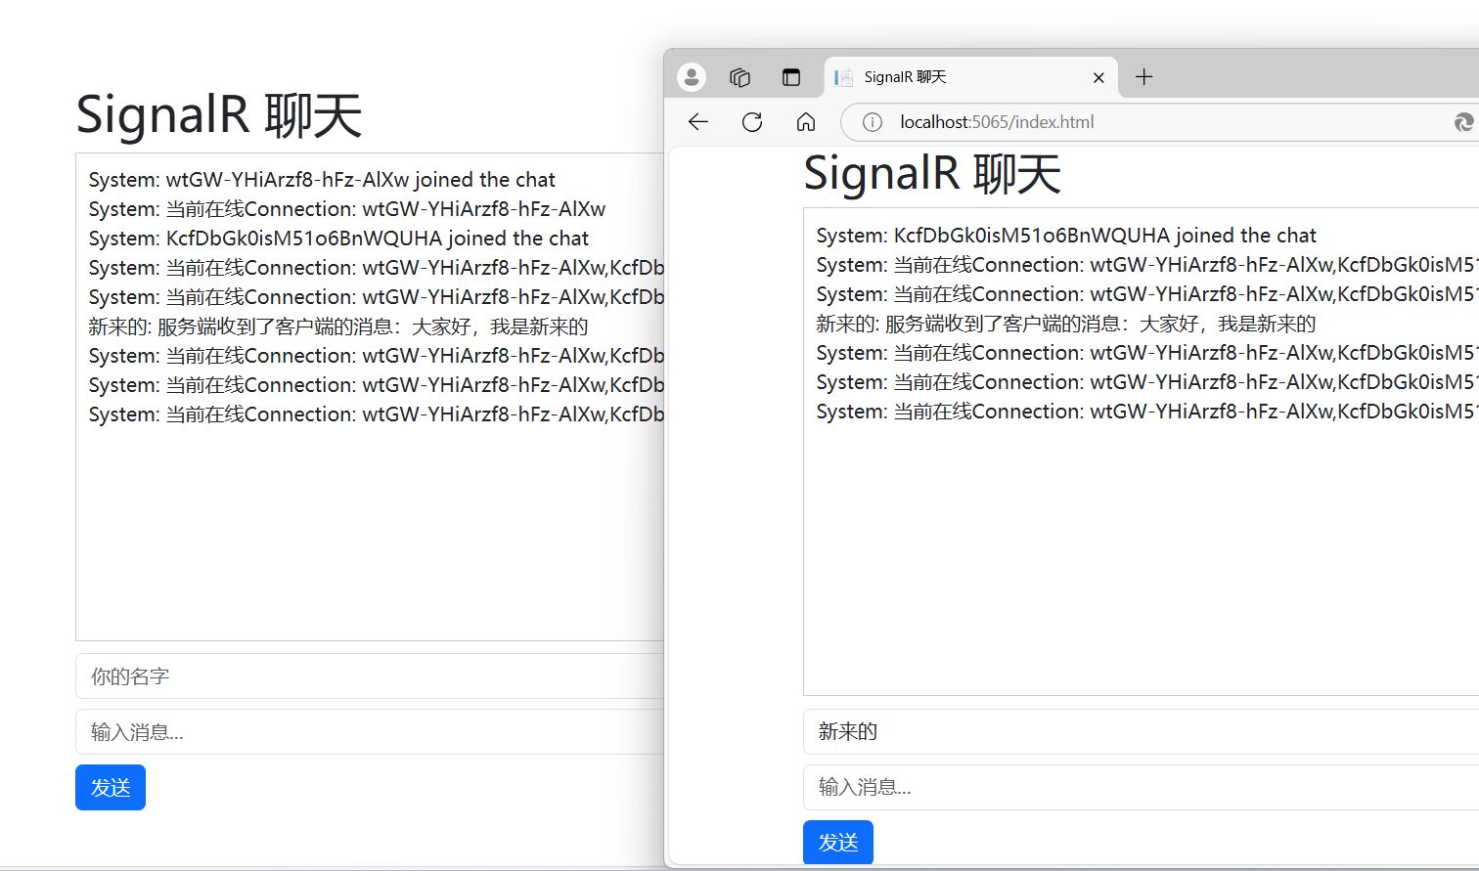Go back with the browser arrow
The height and width of the screenshot is (871, 1479).
pos(698,121)
